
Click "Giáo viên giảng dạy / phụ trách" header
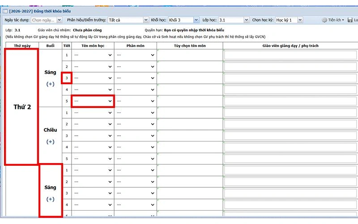point(290,46)
